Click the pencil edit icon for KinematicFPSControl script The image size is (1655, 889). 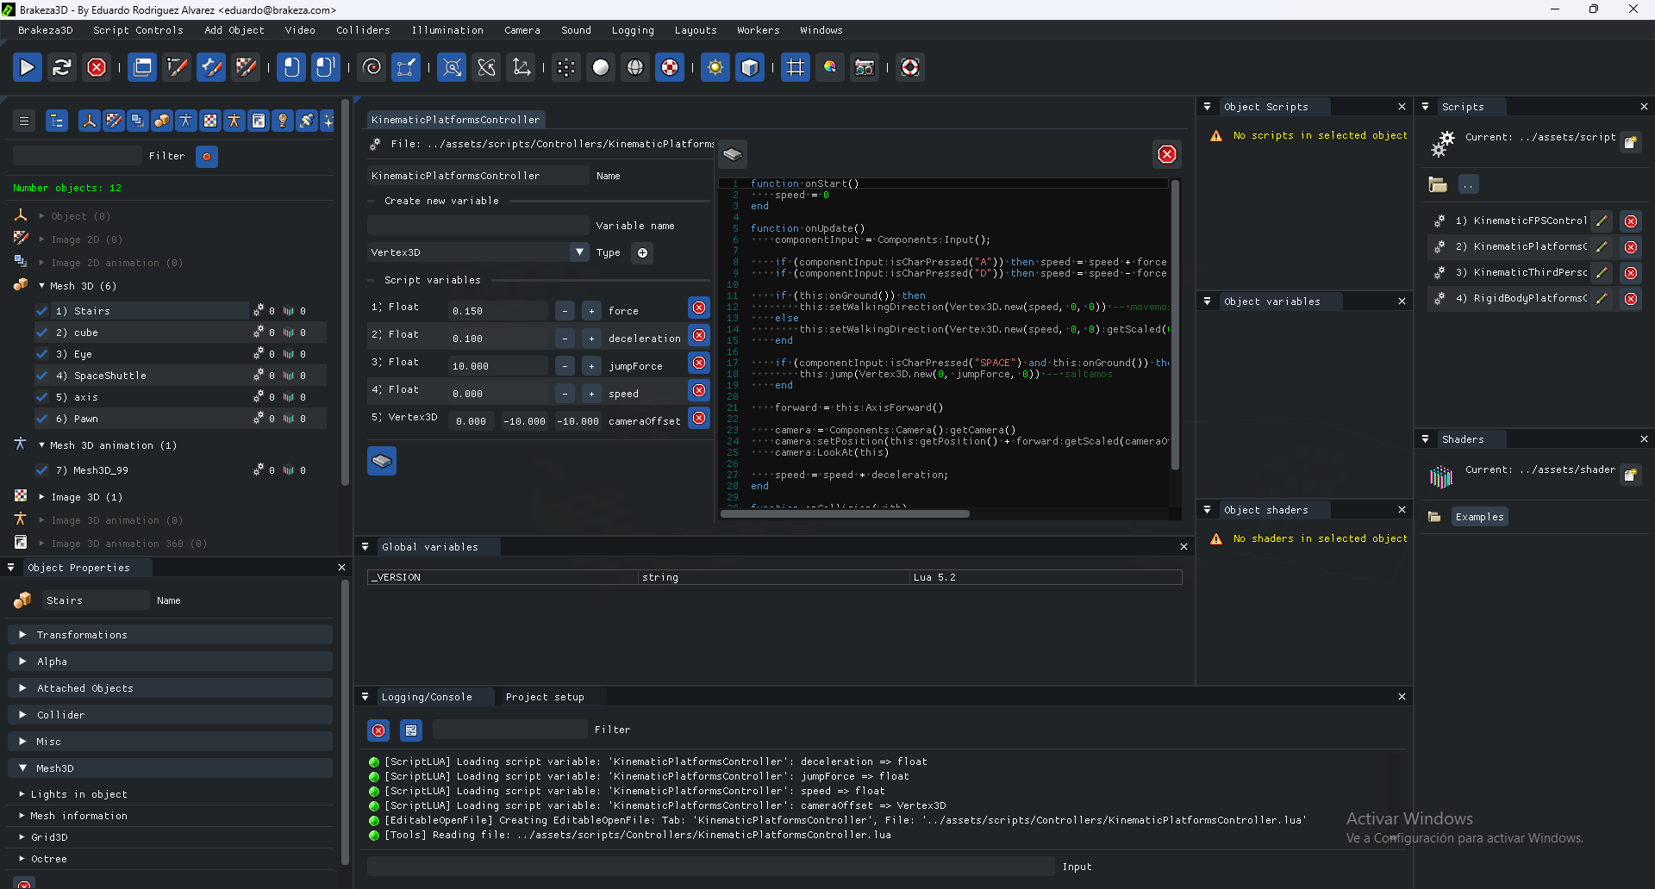(x=1602, y=221)
